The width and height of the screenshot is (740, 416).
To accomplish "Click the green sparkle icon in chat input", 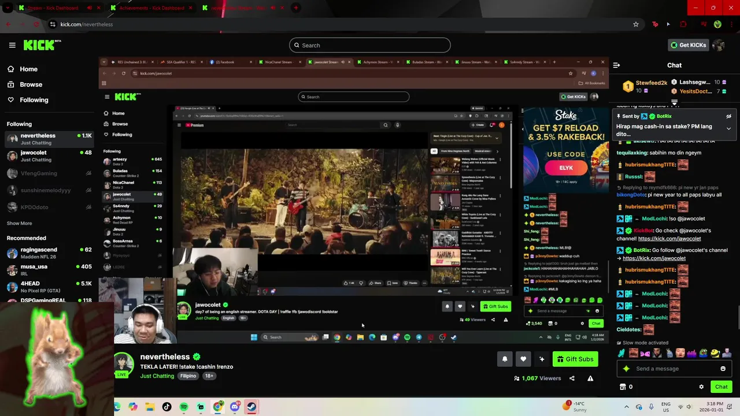I will [626, 369].
